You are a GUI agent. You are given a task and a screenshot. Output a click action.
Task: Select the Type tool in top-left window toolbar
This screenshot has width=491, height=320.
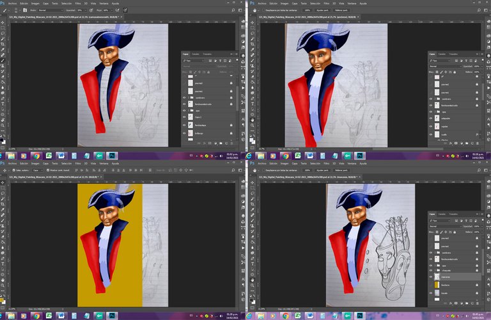3,104
